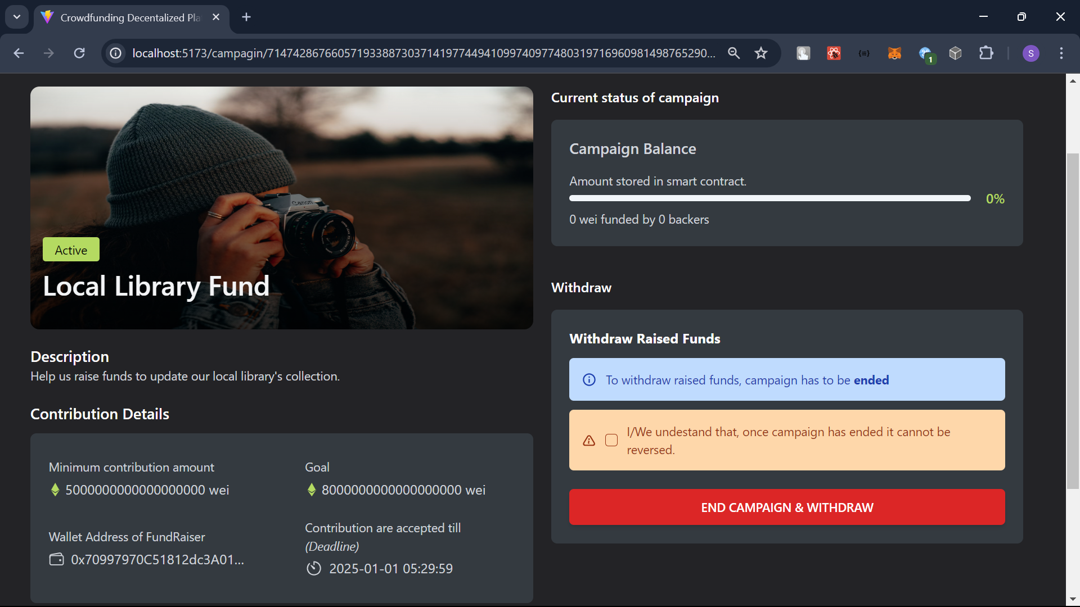Click the bookmark star icon in address bar
Viewport: 1080px width, 607px height.
tap(762, 53)
